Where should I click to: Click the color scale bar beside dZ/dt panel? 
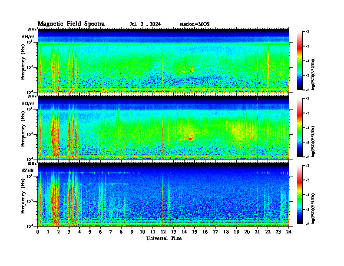(x=300, y=195)
